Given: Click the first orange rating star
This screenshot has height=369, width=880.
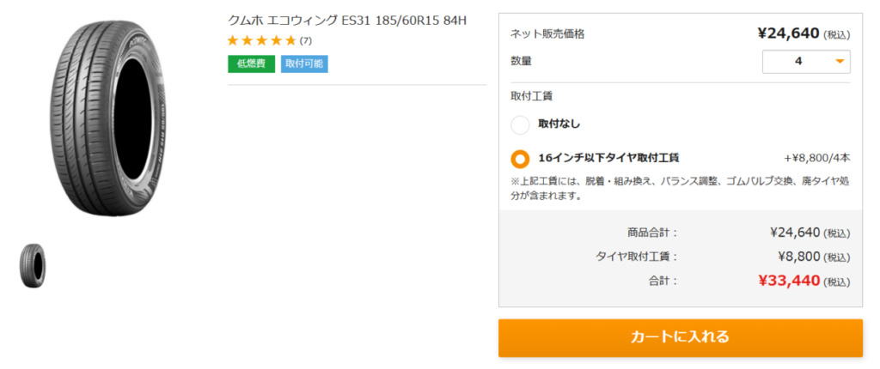Looking at the screenshot, I should pos(233,40).
